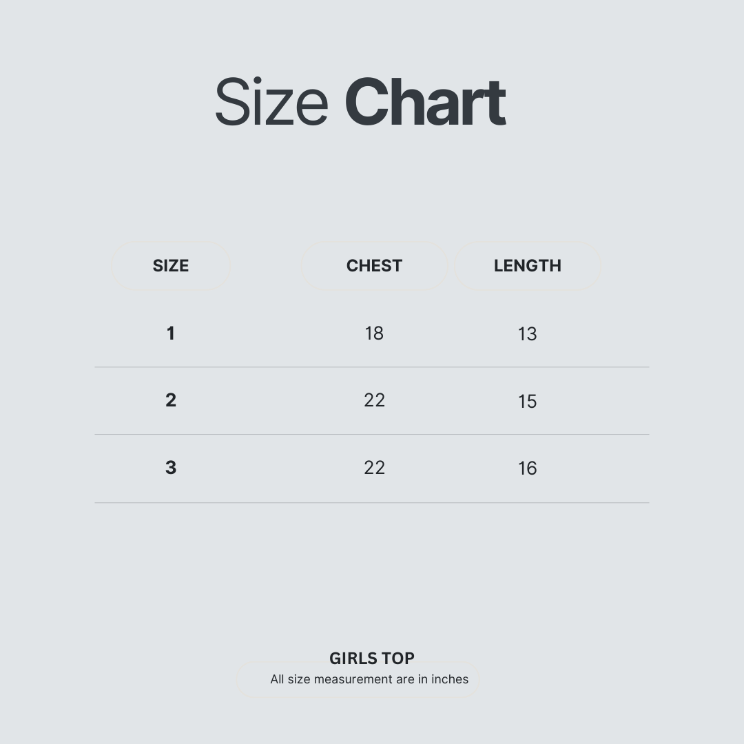744x744 pixels.
Task: Click the thin word 'Size' in the title
Action: (271, 103)
